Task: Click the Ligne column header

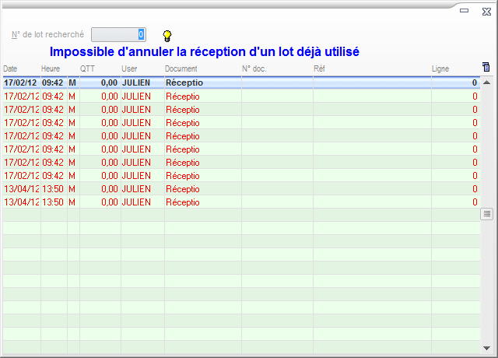Action: pyautogui.click(x=440, y=69)
